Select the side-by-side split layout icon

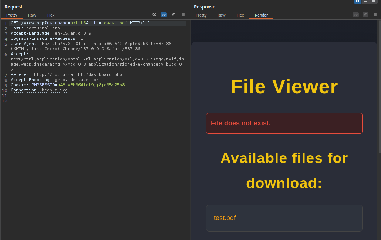(x=357, y=1)
